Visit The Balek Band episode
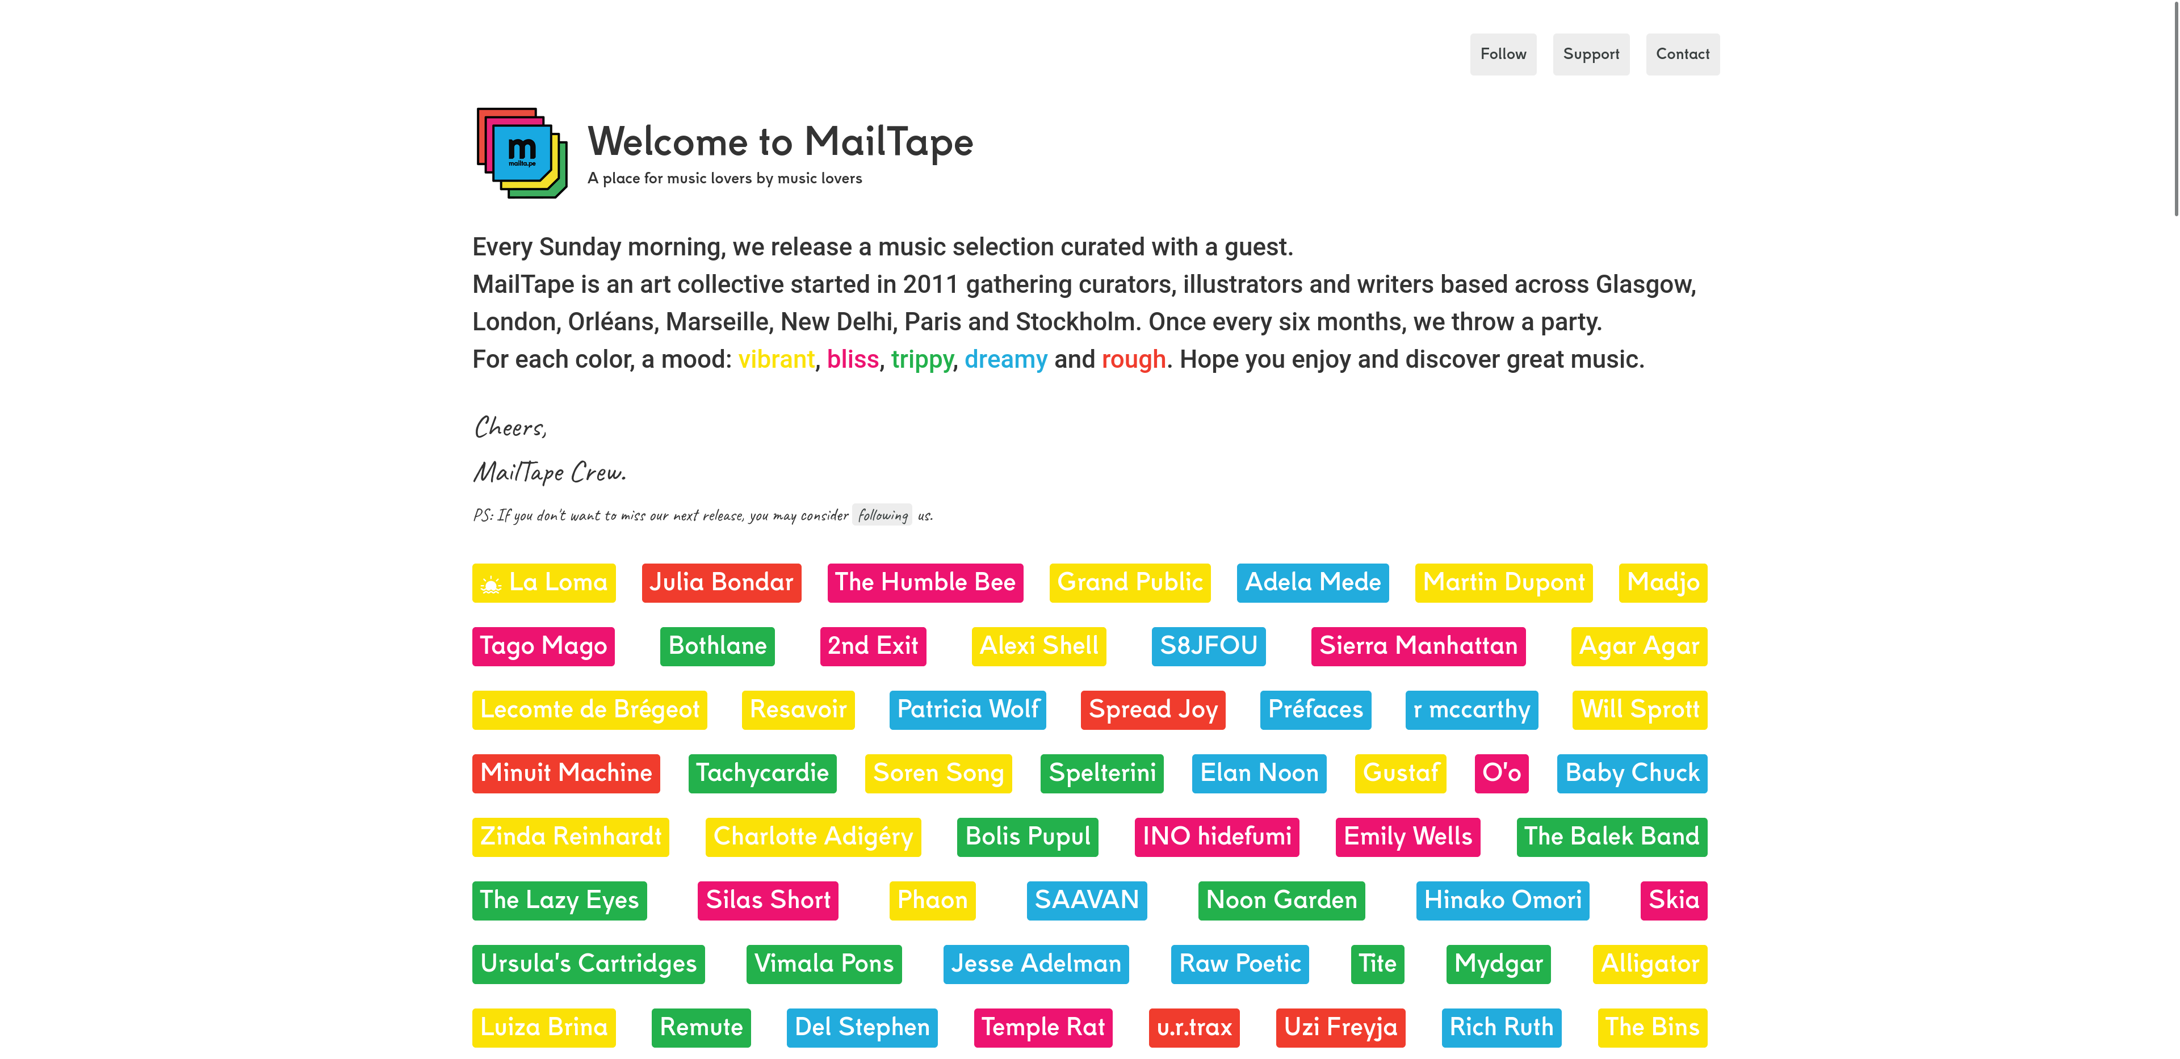The height and width of the screenshot is (1059, 2180). pos(1611,837)
